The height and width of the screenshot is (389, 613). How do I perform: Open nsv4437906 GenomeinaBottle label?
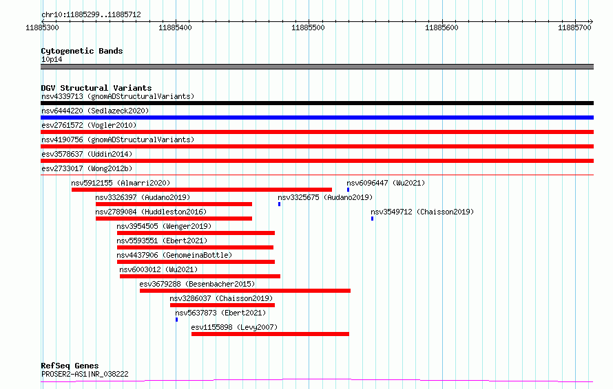click(174, 255)
